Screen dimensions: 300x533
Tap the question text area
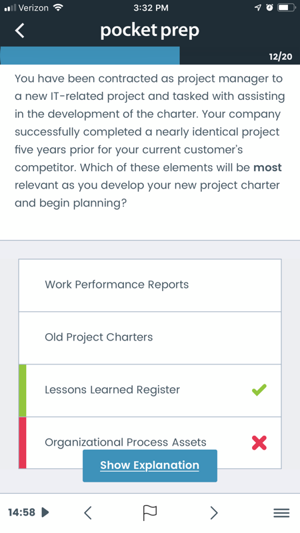(x=149, y=141)
